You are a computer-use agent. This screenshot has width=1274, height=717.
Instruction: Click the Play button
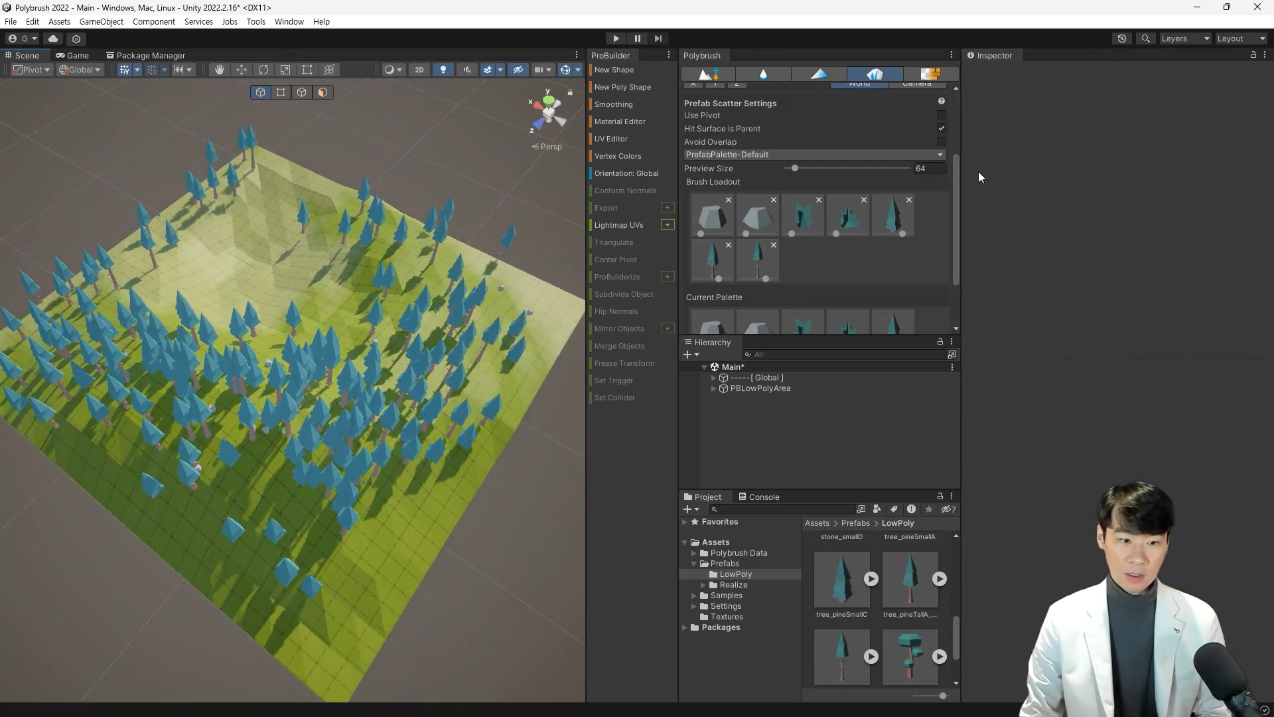[x=616, y=39]
